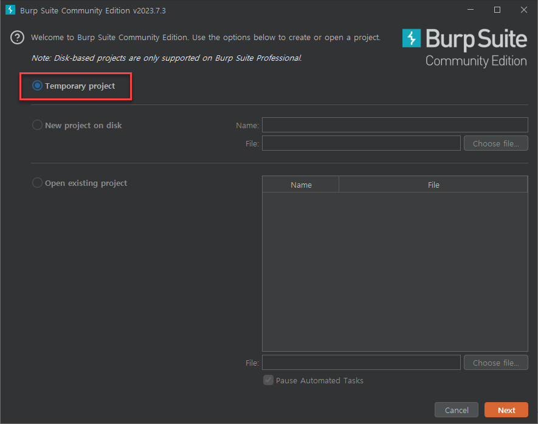Click the help question mark icon

point(17,38)
